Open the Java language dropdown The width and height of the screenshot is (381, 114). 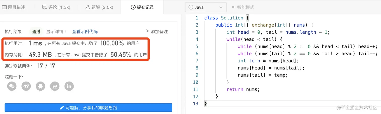click(206, 7)
